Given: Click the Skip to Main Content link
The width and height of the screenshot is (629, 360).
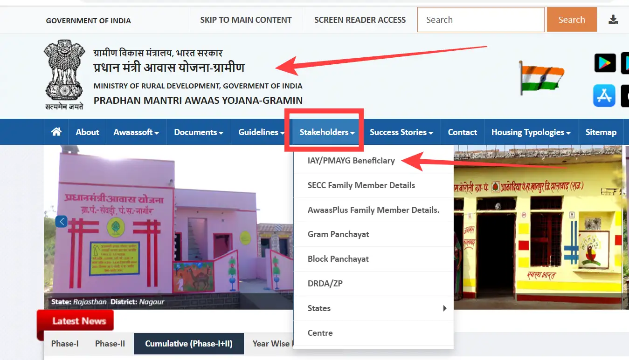Looking at the screenshot, I should tap(246, 20).
